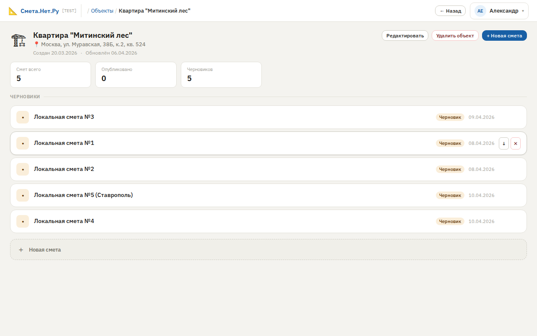Image resolution: width=537 pixels, height=336 pixels.
Task: Click the AE user avatar
Action: point(480,11)
